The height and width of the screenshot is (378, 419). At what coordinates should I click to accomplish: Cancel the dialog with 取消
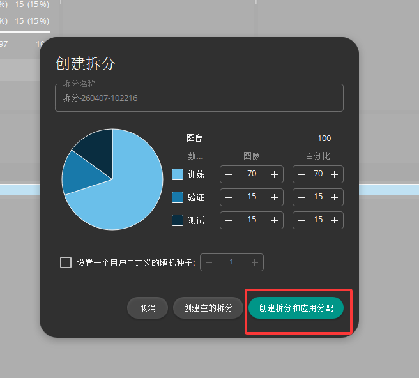click(x=148, y=308)
